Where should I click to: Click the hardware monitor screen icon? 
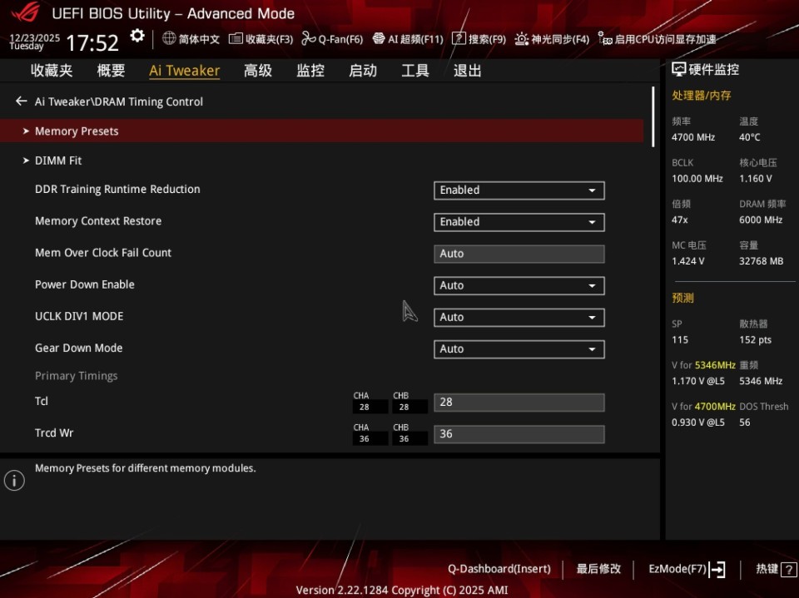pos(678,70)
